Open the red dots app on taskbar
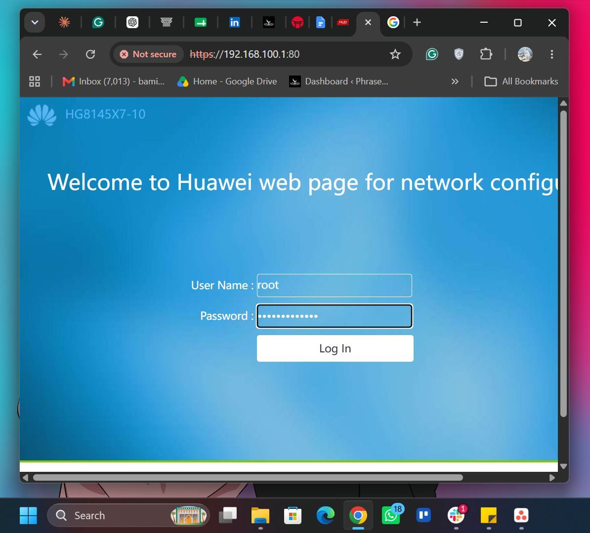The height and width of the screenshot is (533, 590). 521,515
